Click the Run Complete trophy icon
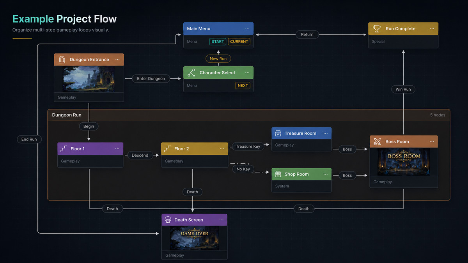Viewport: 468px width, 263px height. [x=376, y=28]
